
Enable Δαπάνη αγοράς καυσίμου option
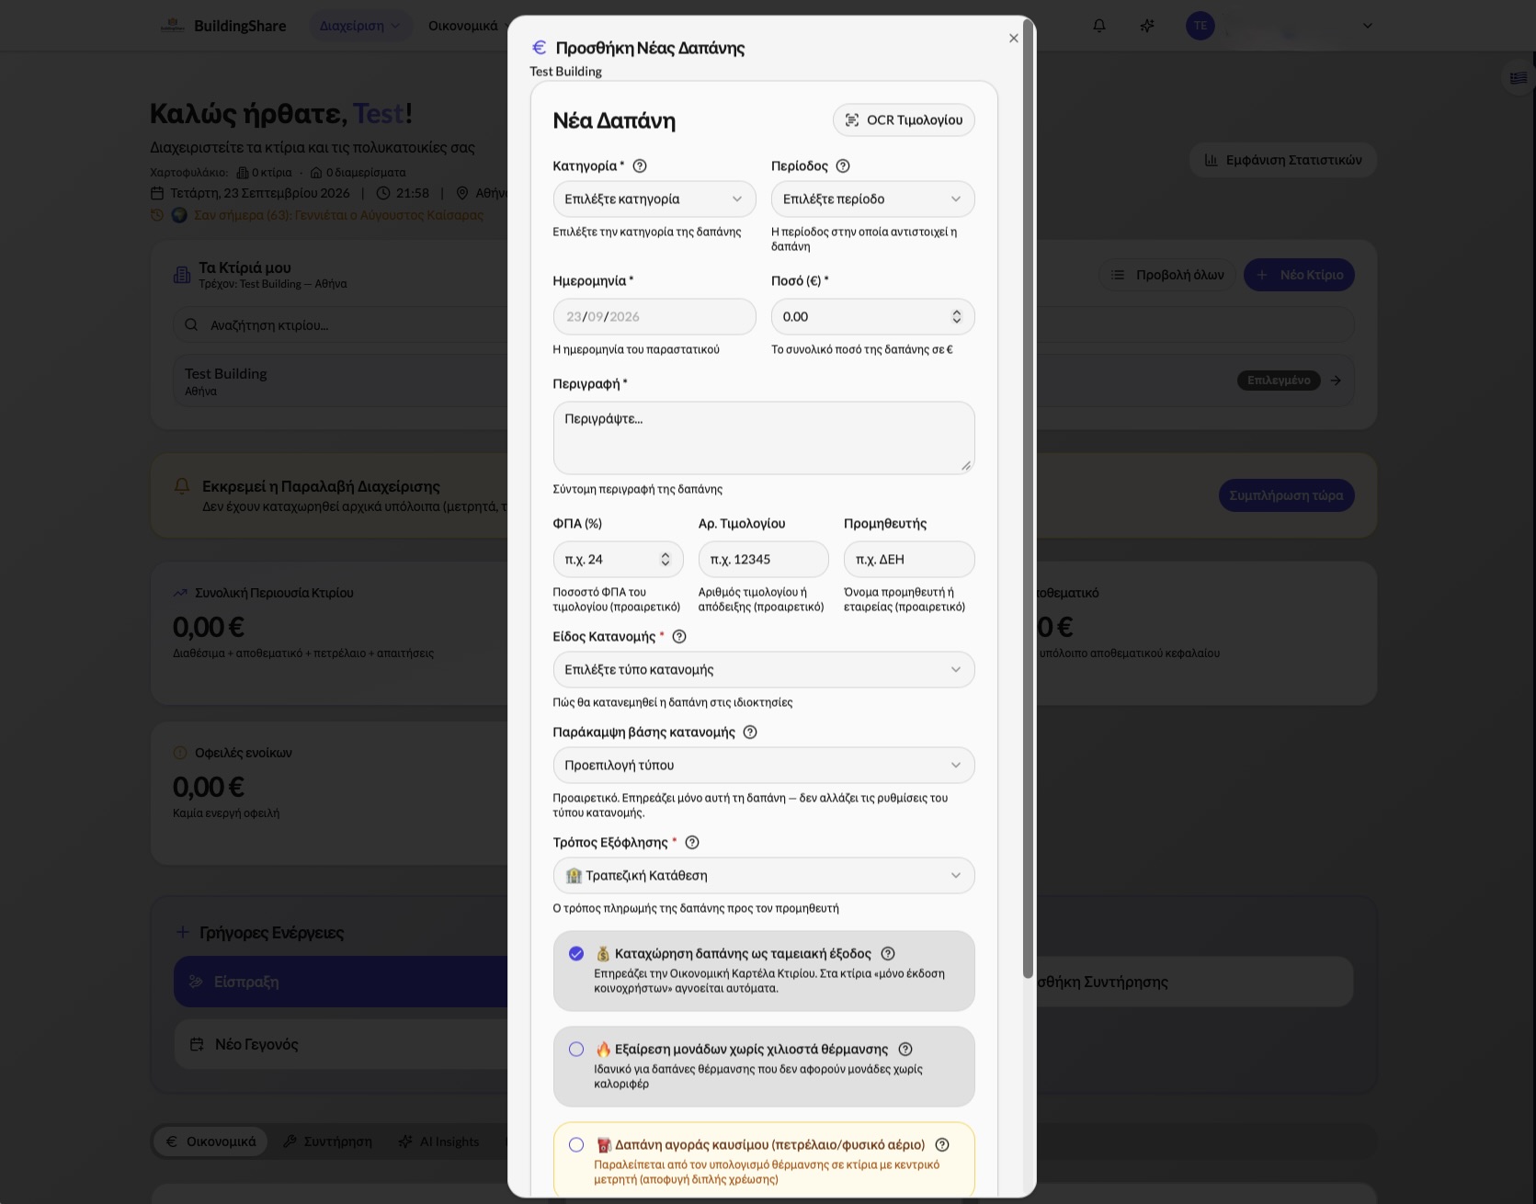click(576, 1145)
